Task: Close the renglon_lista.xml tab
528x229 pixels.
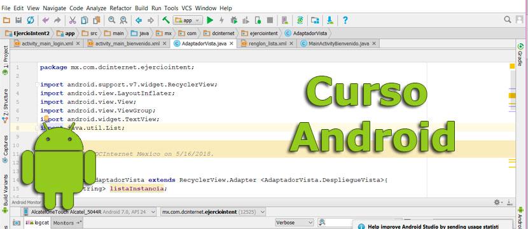Action: point(291,43)
